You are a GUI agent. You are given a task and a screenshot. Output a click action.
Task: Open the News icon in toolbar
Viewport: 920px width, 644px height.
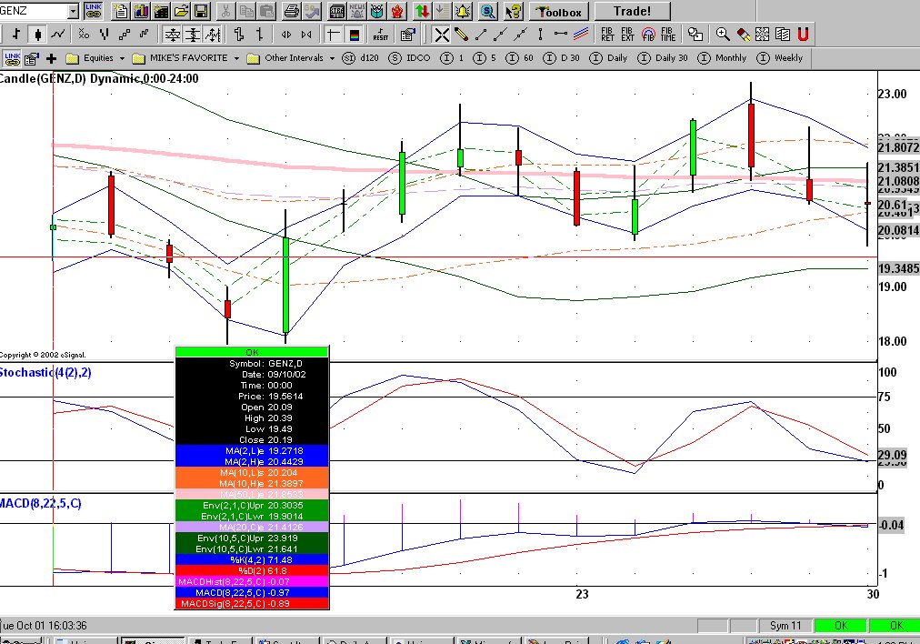(x=357, y=12)
